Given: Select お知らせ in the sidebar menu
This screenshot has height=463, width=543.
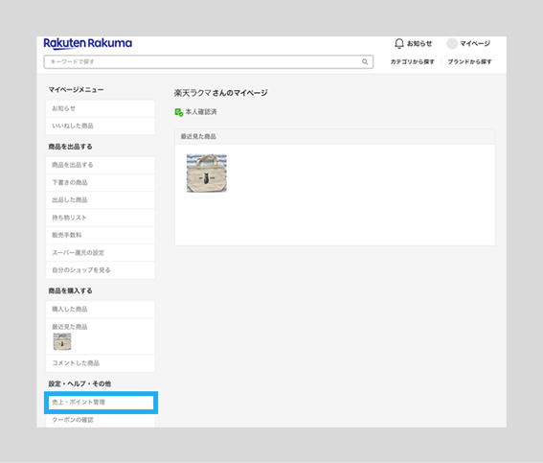Looking at the screenshot, I should click(101, 108).
